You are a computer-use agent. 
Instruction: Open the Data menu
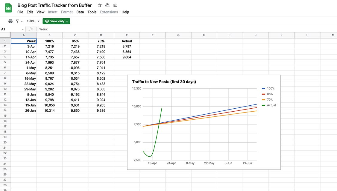80,12
